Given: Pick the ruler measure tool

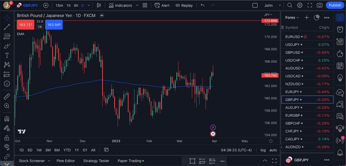Looking at the screenshot, I should [7, 96].
